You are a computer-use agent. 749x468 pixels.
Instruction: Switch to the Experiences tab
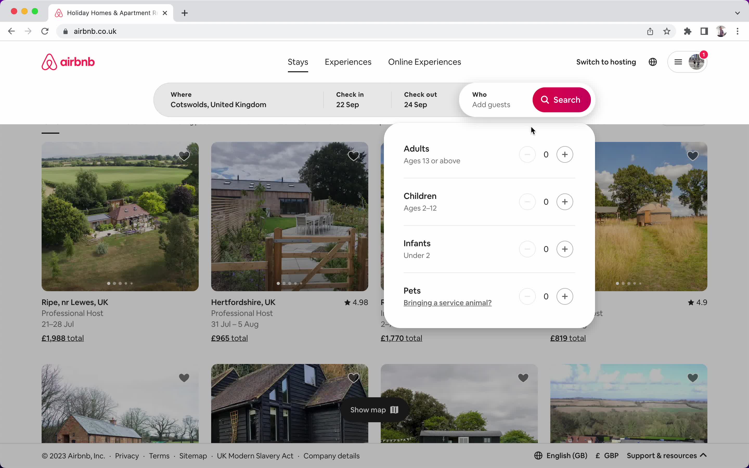348,62
